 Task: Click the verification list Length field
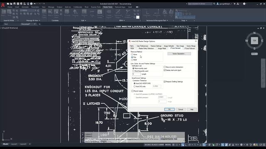tap(136, 74)
